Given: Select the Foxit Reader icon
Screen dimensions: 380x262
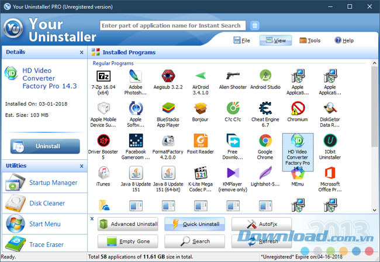Looking at the screenshot, I should point(201,141).
